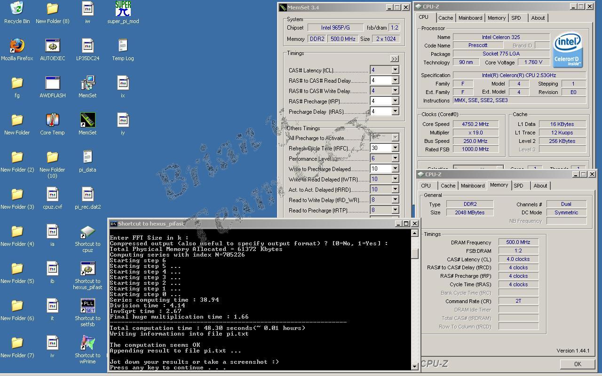Click Core Speed value 4750.2 MHz
The image size is (602, 376).
(475, 124)
